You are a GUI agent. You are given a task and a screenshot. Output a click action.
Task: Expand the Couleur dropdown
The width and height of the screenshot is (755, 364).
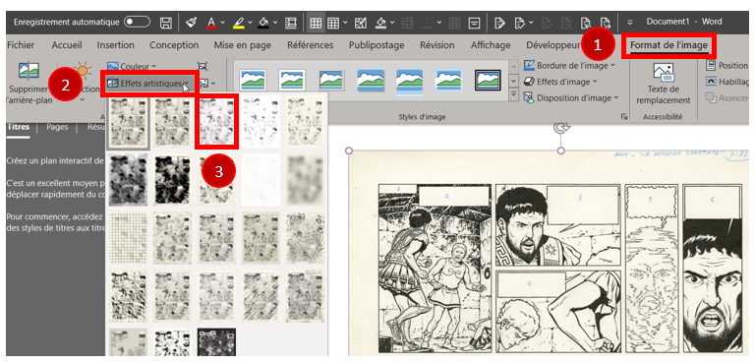153,66
